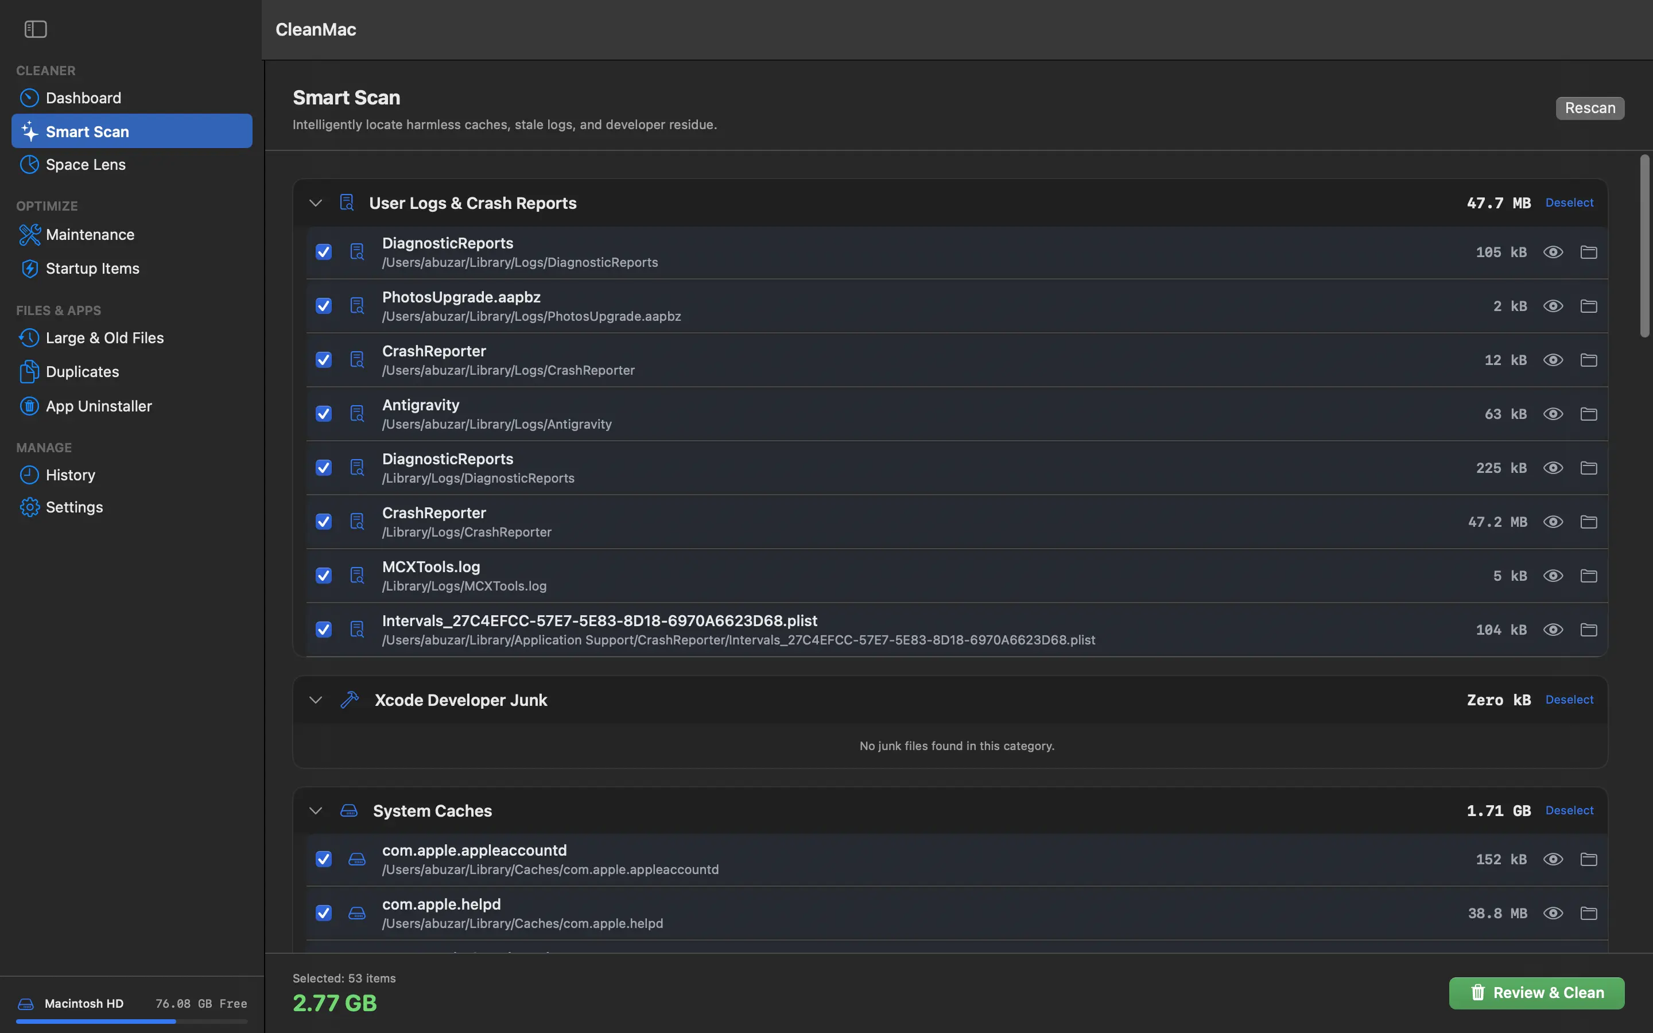Deselect all System Caches items
Viewport: 1653px width, 1033px height.
[x=1569, y=810]
